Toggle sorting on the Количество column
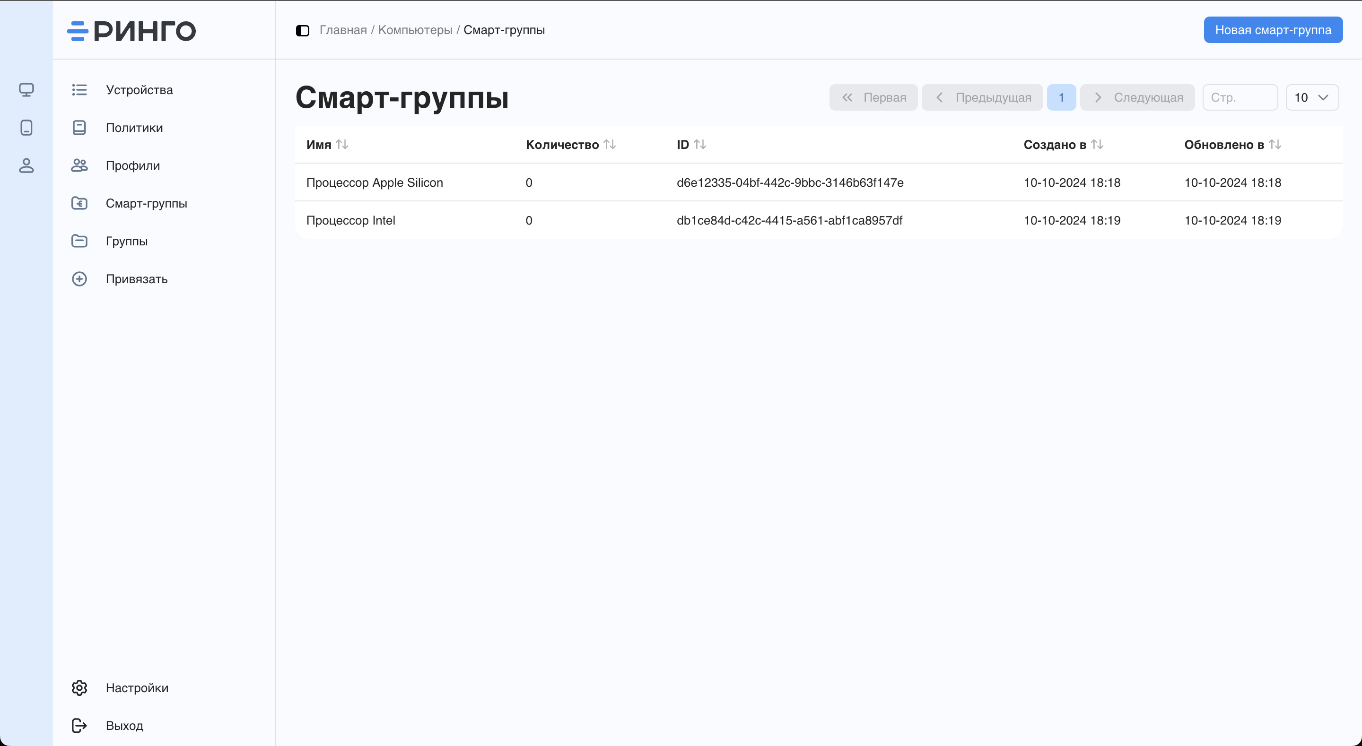 610,144
